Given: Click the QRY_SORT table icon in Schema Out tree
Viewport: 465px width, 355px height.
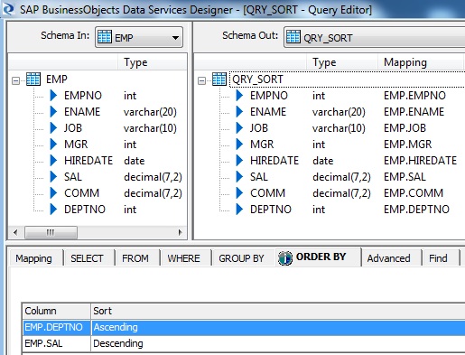Looking at the screenshot, I should 219,79.
